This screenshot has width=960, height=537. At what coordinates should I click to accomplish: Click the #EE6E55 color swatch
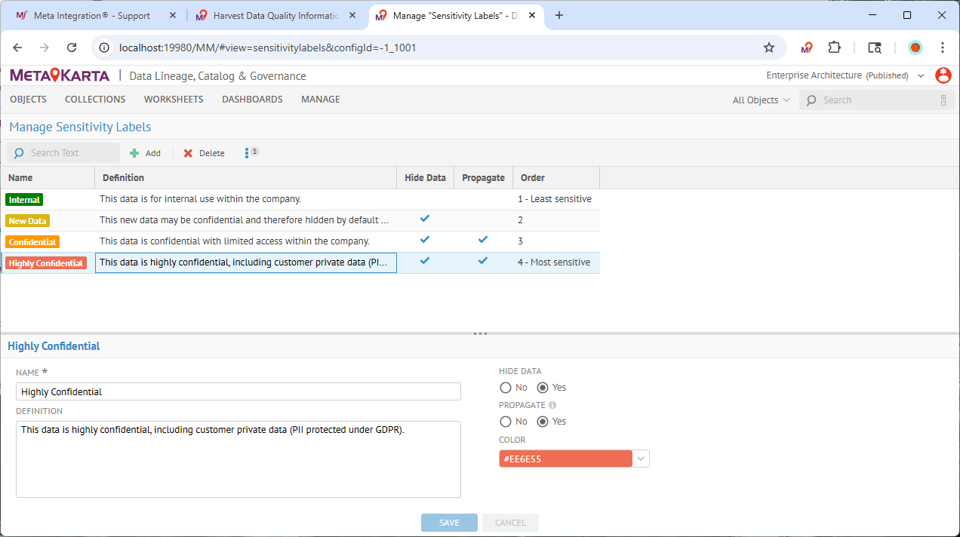pyautogui.click(x=565, y=458)
